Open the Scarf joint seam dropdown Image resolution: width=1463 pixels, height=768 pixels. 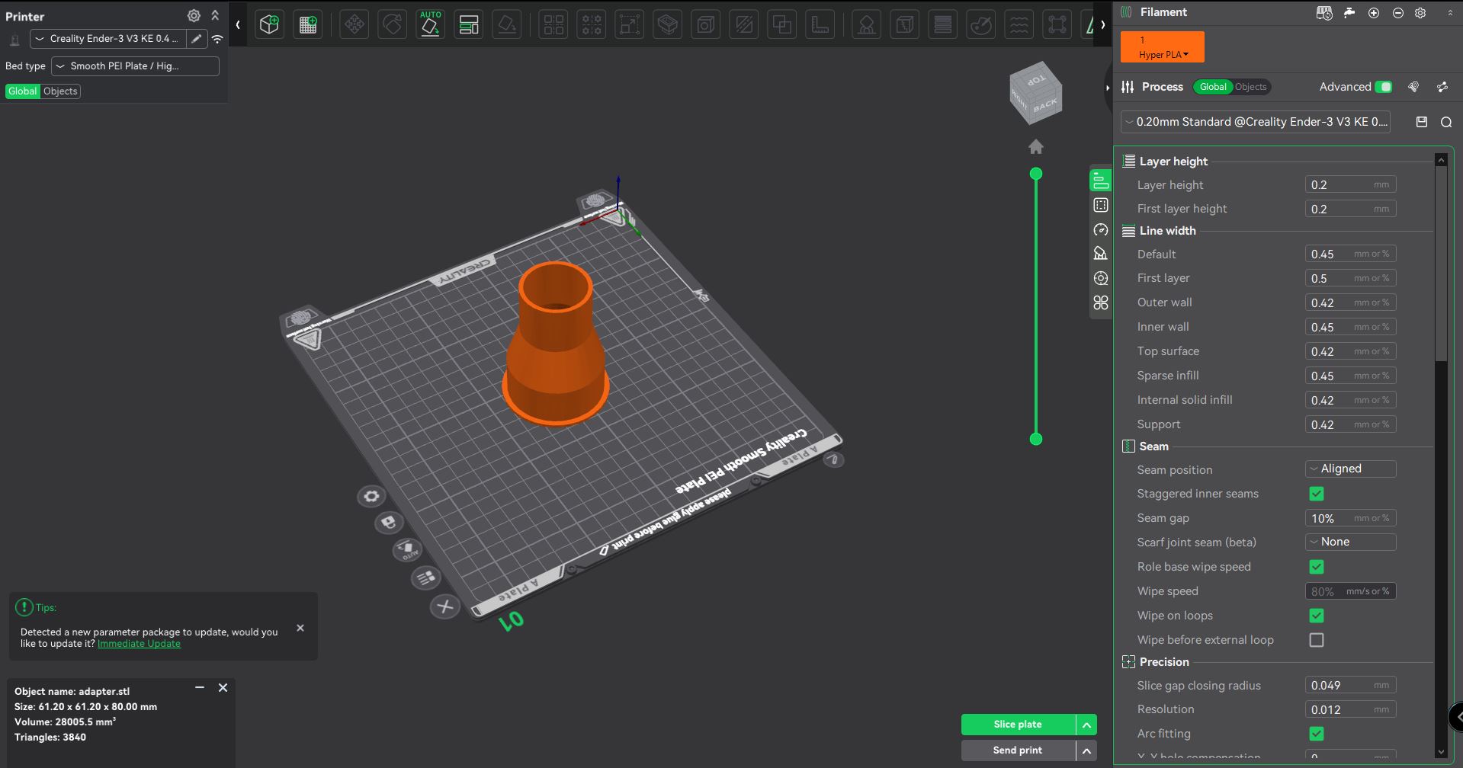1350,542
